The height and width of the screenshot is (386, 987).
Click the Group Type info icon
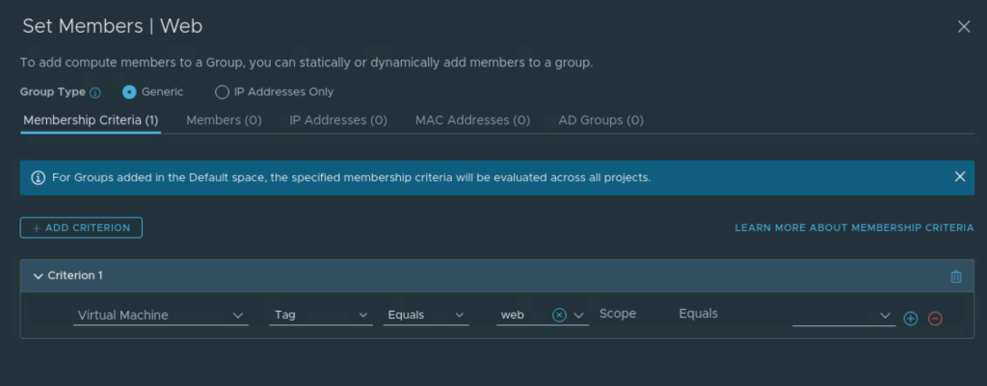pyautogui.click(x=95, y=92)
